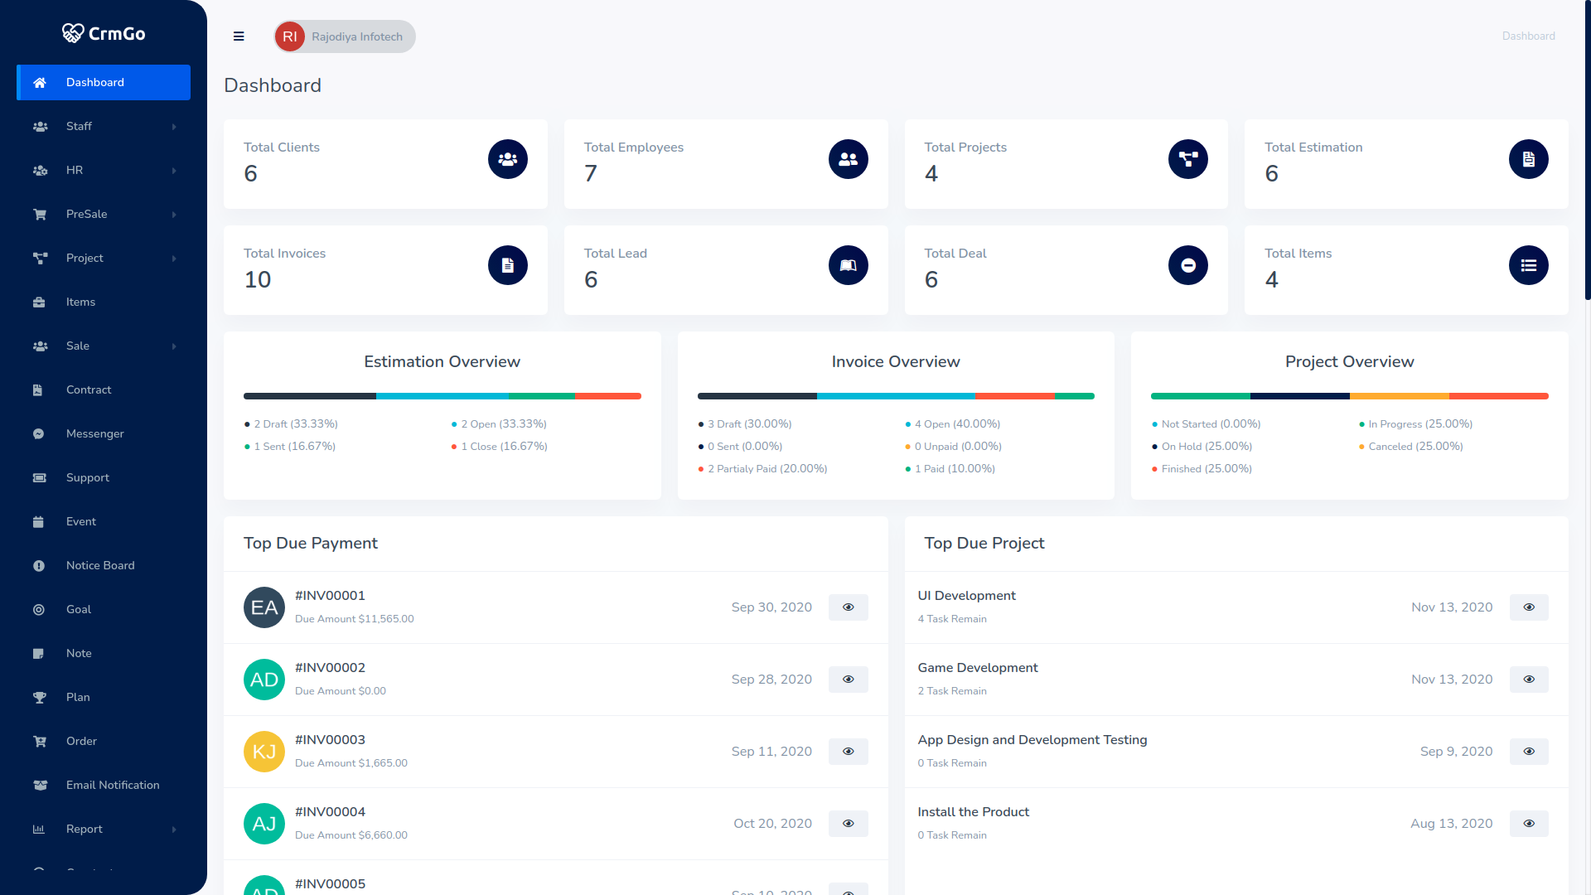Click the Estimation Overview progress bar
Screen dimensions: 1591x895
pos(442,396)
